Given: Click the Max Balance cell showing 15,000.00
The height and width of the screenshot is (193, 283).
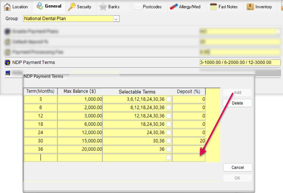Looking at the screenshot, I should tap(80, 141).
